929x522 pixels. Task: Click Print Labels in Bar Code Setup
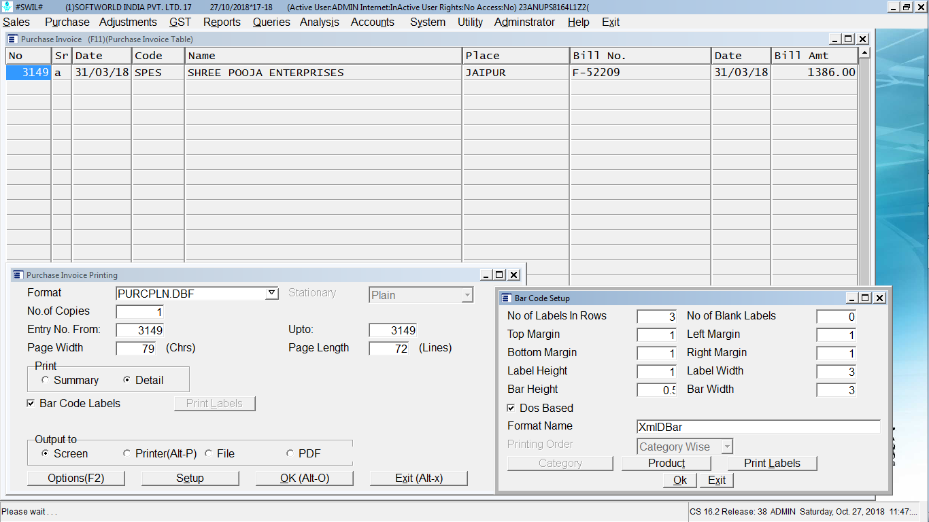[772, 463]
